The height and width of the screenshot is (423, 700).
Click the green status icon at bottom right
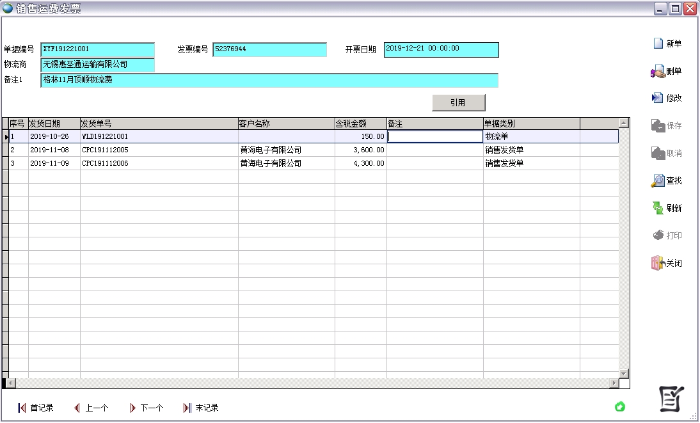click(x=619, y=406)
